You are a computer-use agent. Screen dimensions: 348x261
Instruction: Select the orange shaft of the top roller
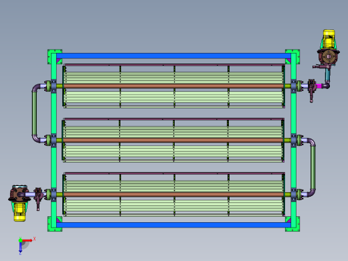[x=173, y=86]
